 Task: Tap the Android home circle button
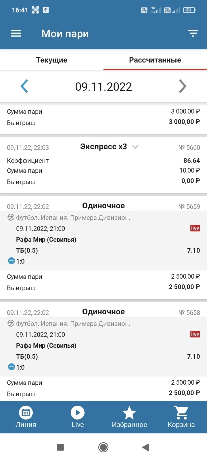pos(103,447)
